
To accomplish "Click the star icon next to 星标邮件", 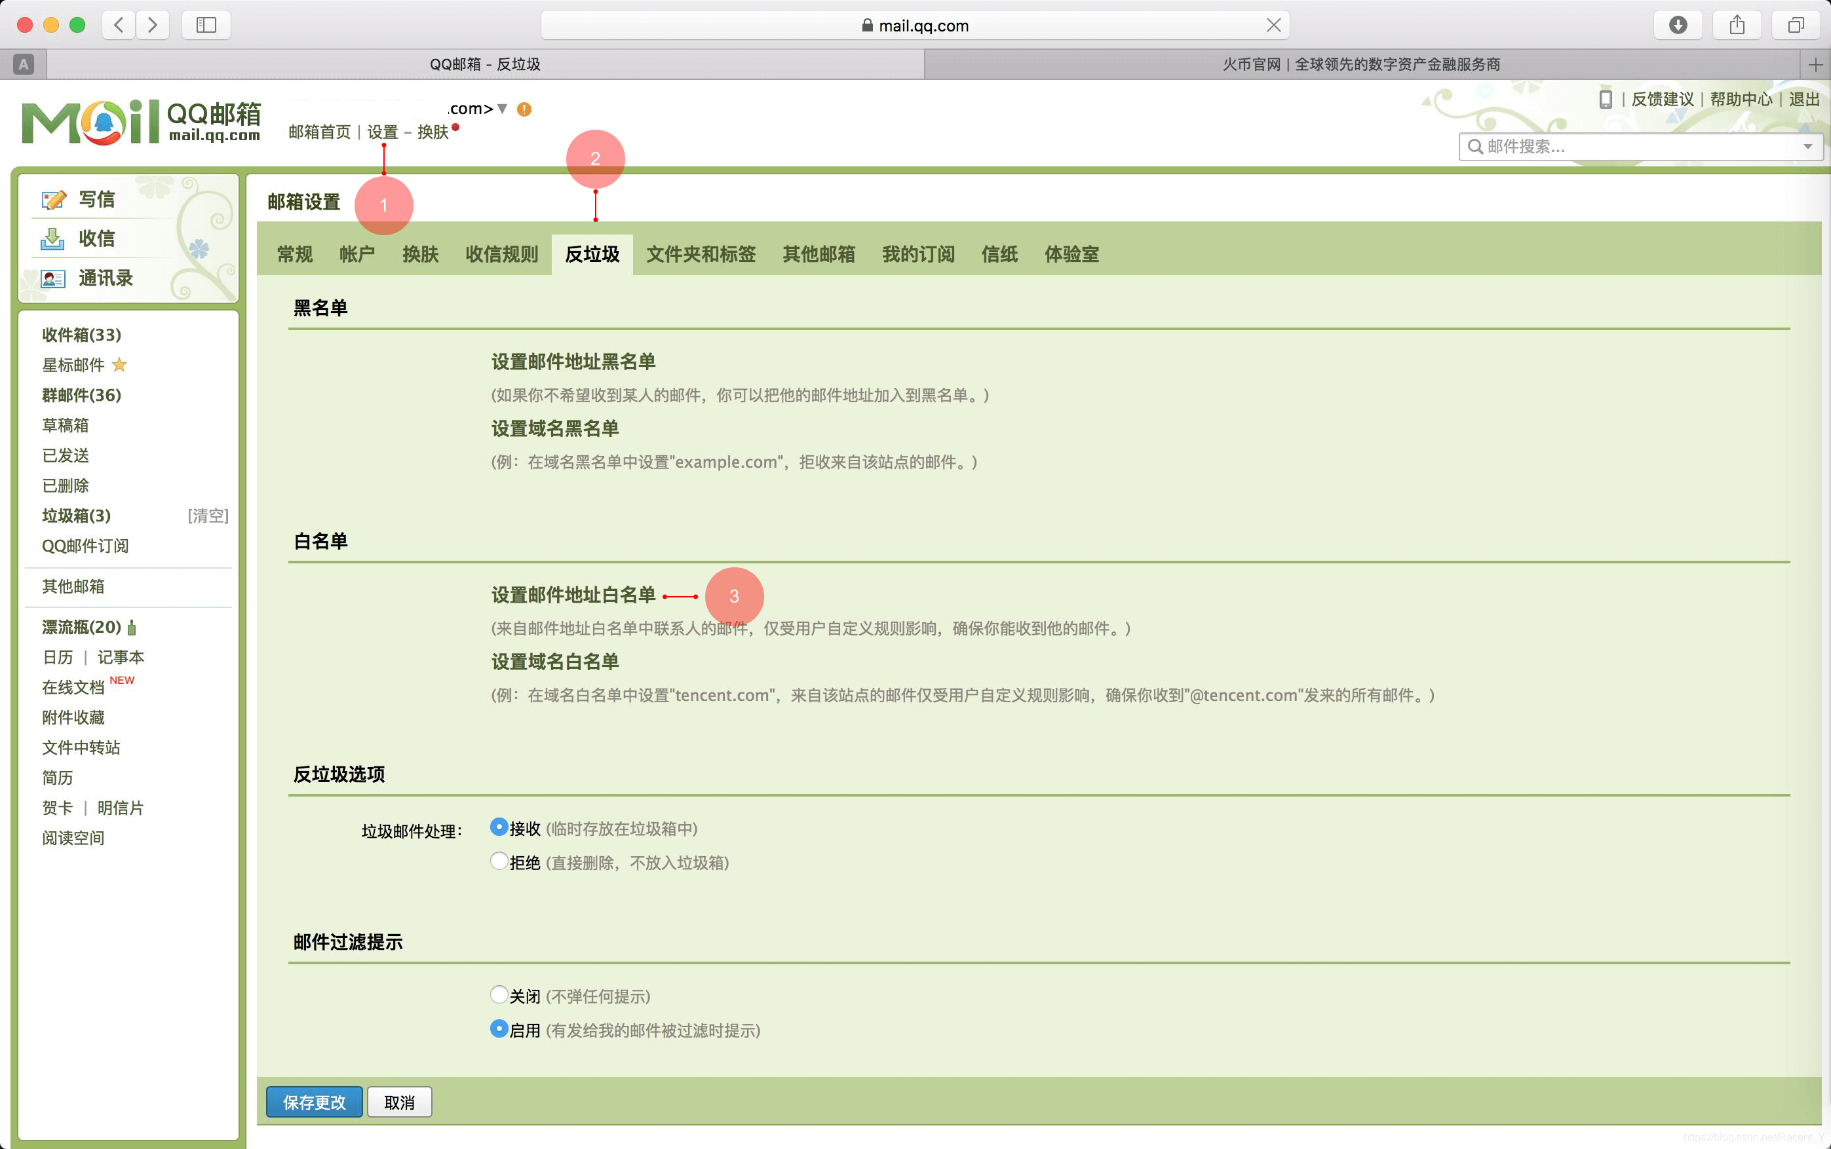I will click(x=119, y=366).
